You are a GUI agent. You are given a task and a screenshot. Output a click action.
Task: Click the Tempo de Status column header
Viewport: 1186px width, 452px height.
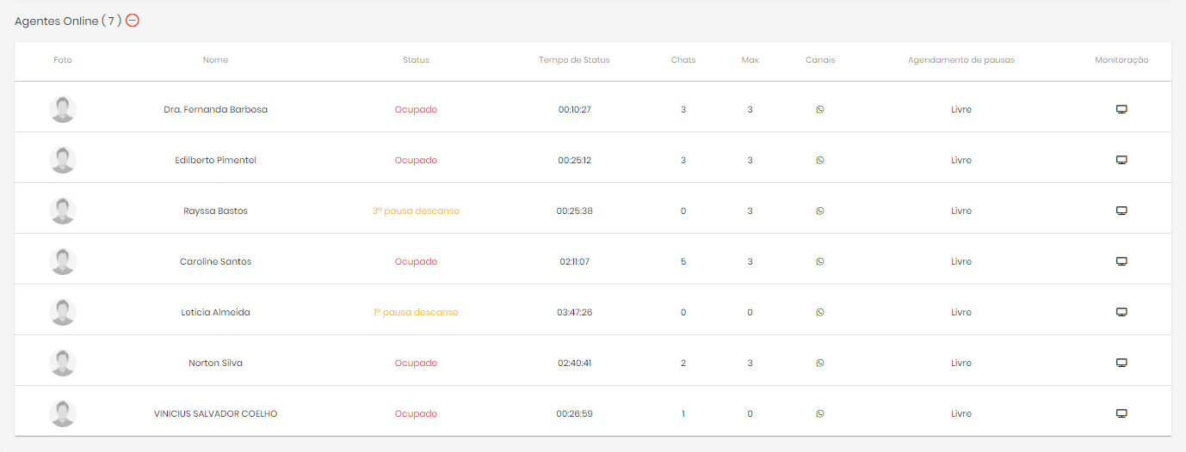point(574,60)
